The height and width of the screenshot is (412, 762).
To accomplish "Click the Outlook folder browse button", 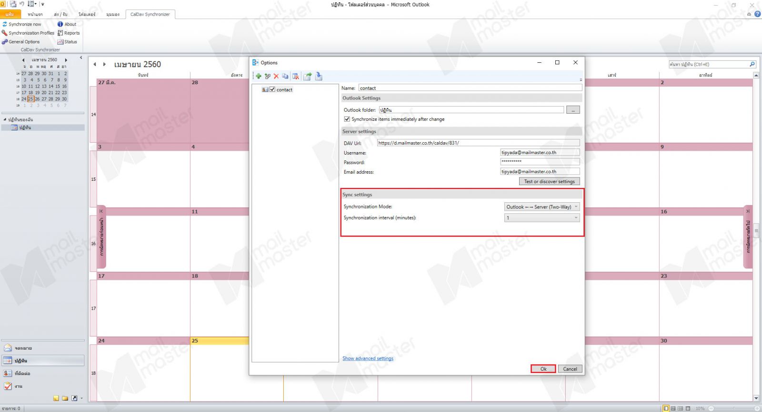I will coord(573,110).
